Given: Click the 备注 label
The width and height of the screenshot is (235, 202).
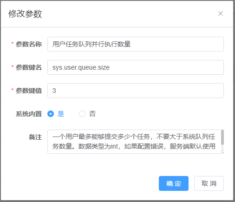Looking at the screenshot, I should (x=35, y=137).
